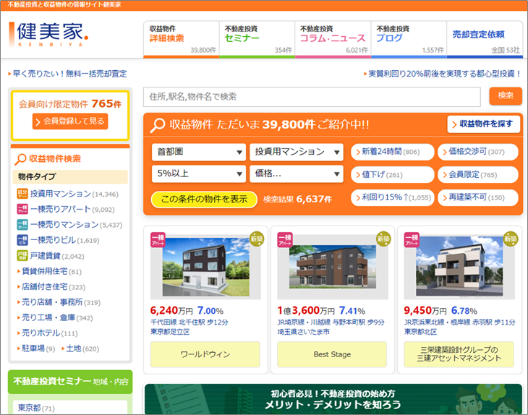Viewport: 528px width, 415px height.
Task: Click the 住所,駅名,物件名 search field
Action: pos(312,96)
